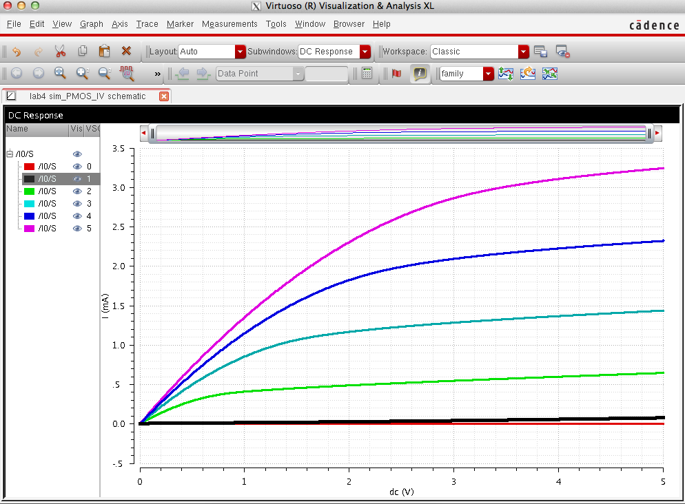The height and width of the screenshot is (504, 685).
Task: Click the X11 icon in title bar
Action: point(256,6)
